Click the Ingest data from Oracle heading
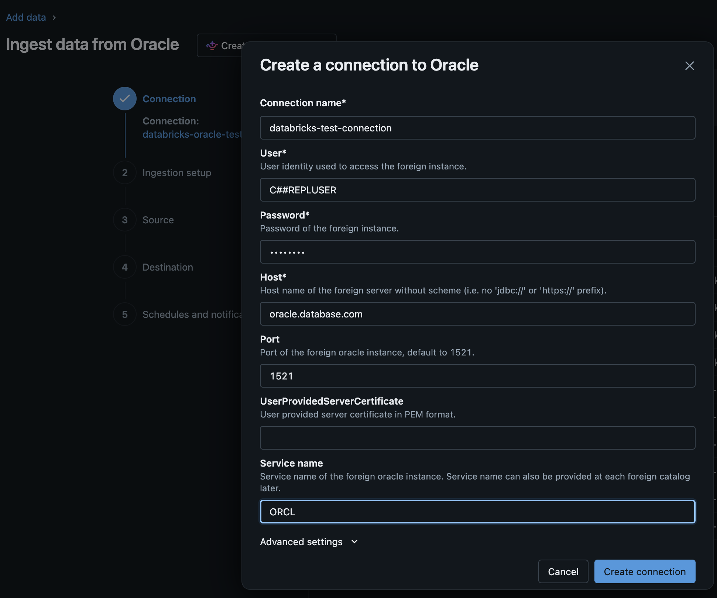The height and width of the screenshot is (598, 717). (x=92, y=44)
